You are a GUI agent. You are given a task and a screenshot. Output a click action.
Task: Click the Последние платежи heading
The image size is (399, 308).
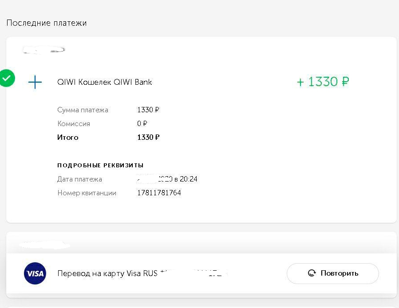46,23
